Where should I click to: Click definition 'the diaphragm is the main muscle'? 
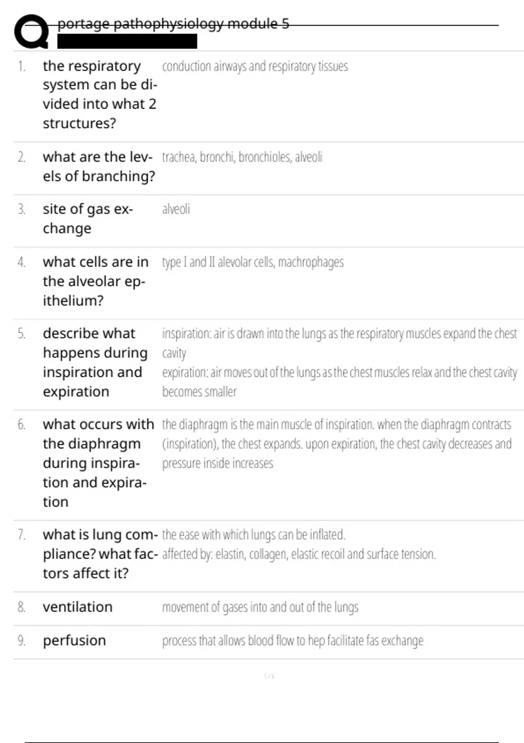pyautogui.click(x=337, y=444)
